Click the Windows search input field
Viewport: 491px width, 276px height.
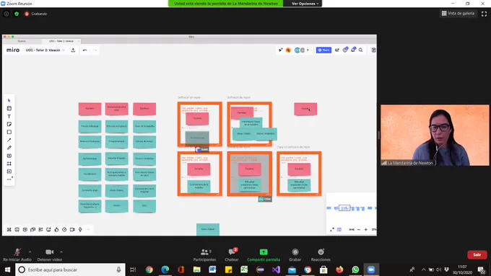71,270
